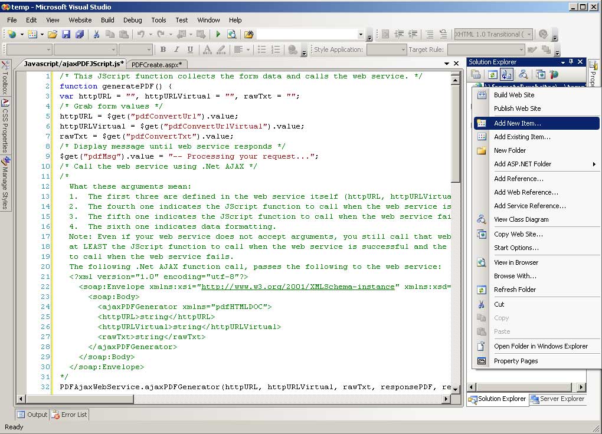Click the Redo arrow icon
This screenshot has height=434, width=602.
point(161,35)
